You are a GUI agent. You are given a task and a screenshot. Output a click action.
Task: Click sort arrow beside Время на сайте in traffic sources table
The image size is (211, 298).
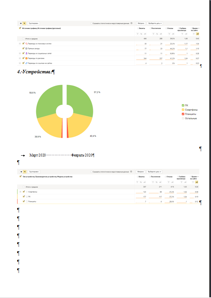click(x=199, y=28)
